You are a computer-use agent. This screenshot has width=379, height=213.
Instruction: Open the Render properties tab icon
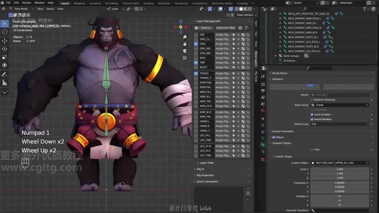pyautogui.click(x=263, y=84)
